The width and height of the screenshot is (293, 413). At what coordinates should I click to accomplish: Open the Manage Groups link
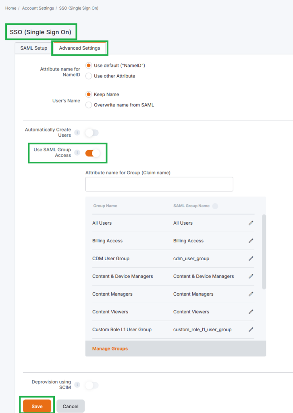click(110, 348)
